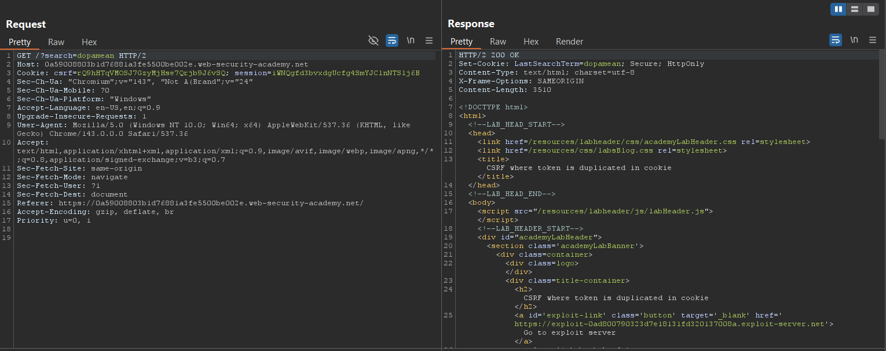Switch to Response Pretty tab
The width and height of the screenshot is (886, 351).
click(462, 41)
